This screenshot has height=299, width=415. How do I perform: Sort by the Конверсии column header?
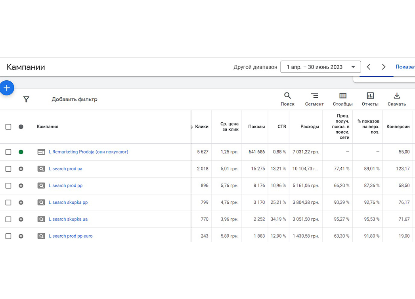click(398, 127)
